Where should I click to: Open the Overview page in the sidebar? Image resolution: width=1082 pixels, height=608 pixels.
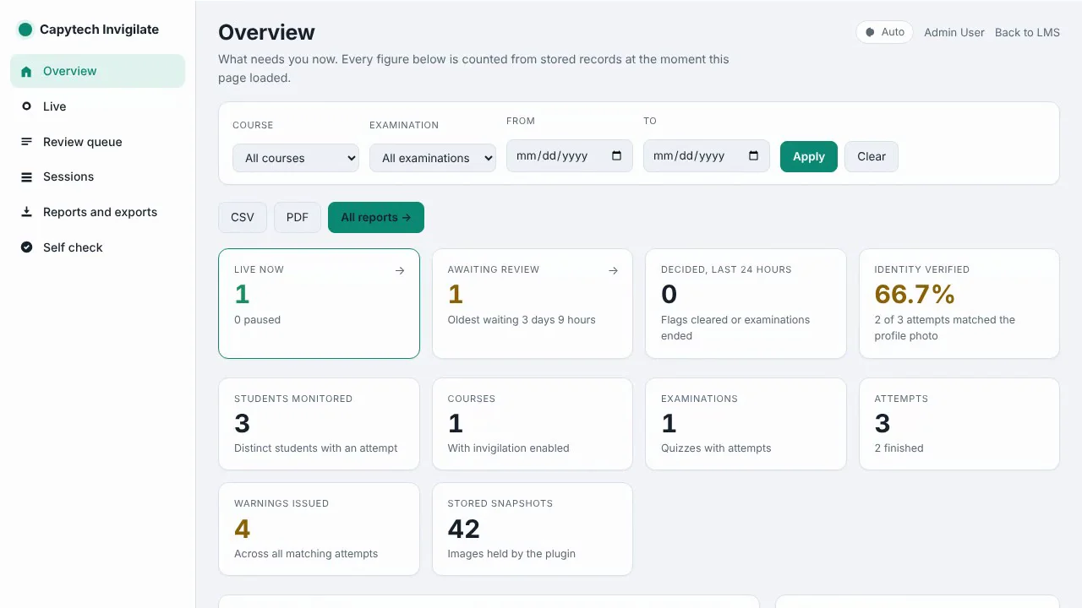[98, 71]
